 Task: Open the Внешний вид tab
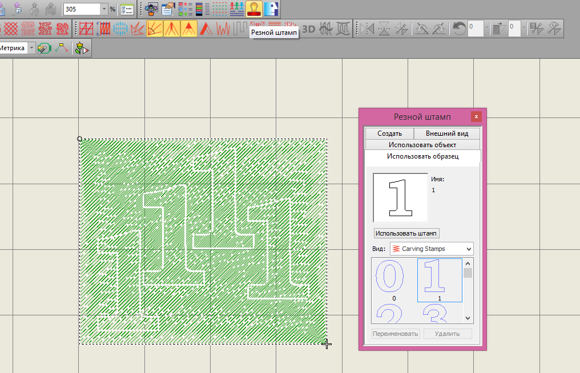coord(447,133)
